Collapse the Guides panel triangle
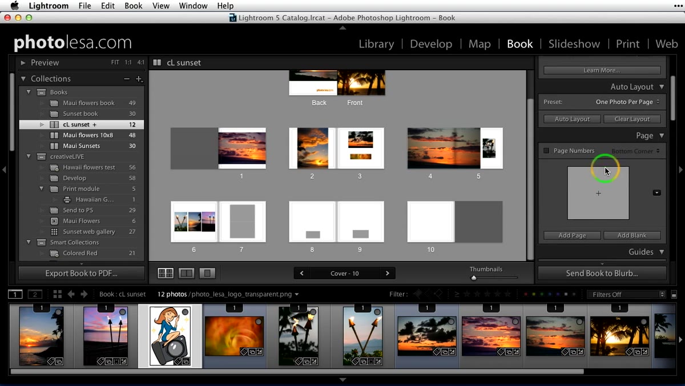The height and width of the screenshot is (386, 685). [662, 252]
